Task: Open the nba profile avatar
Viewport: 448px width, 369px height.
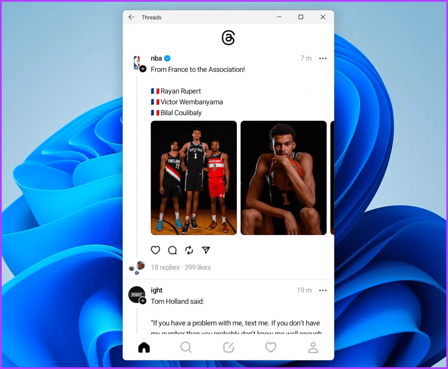Action: 137,62
